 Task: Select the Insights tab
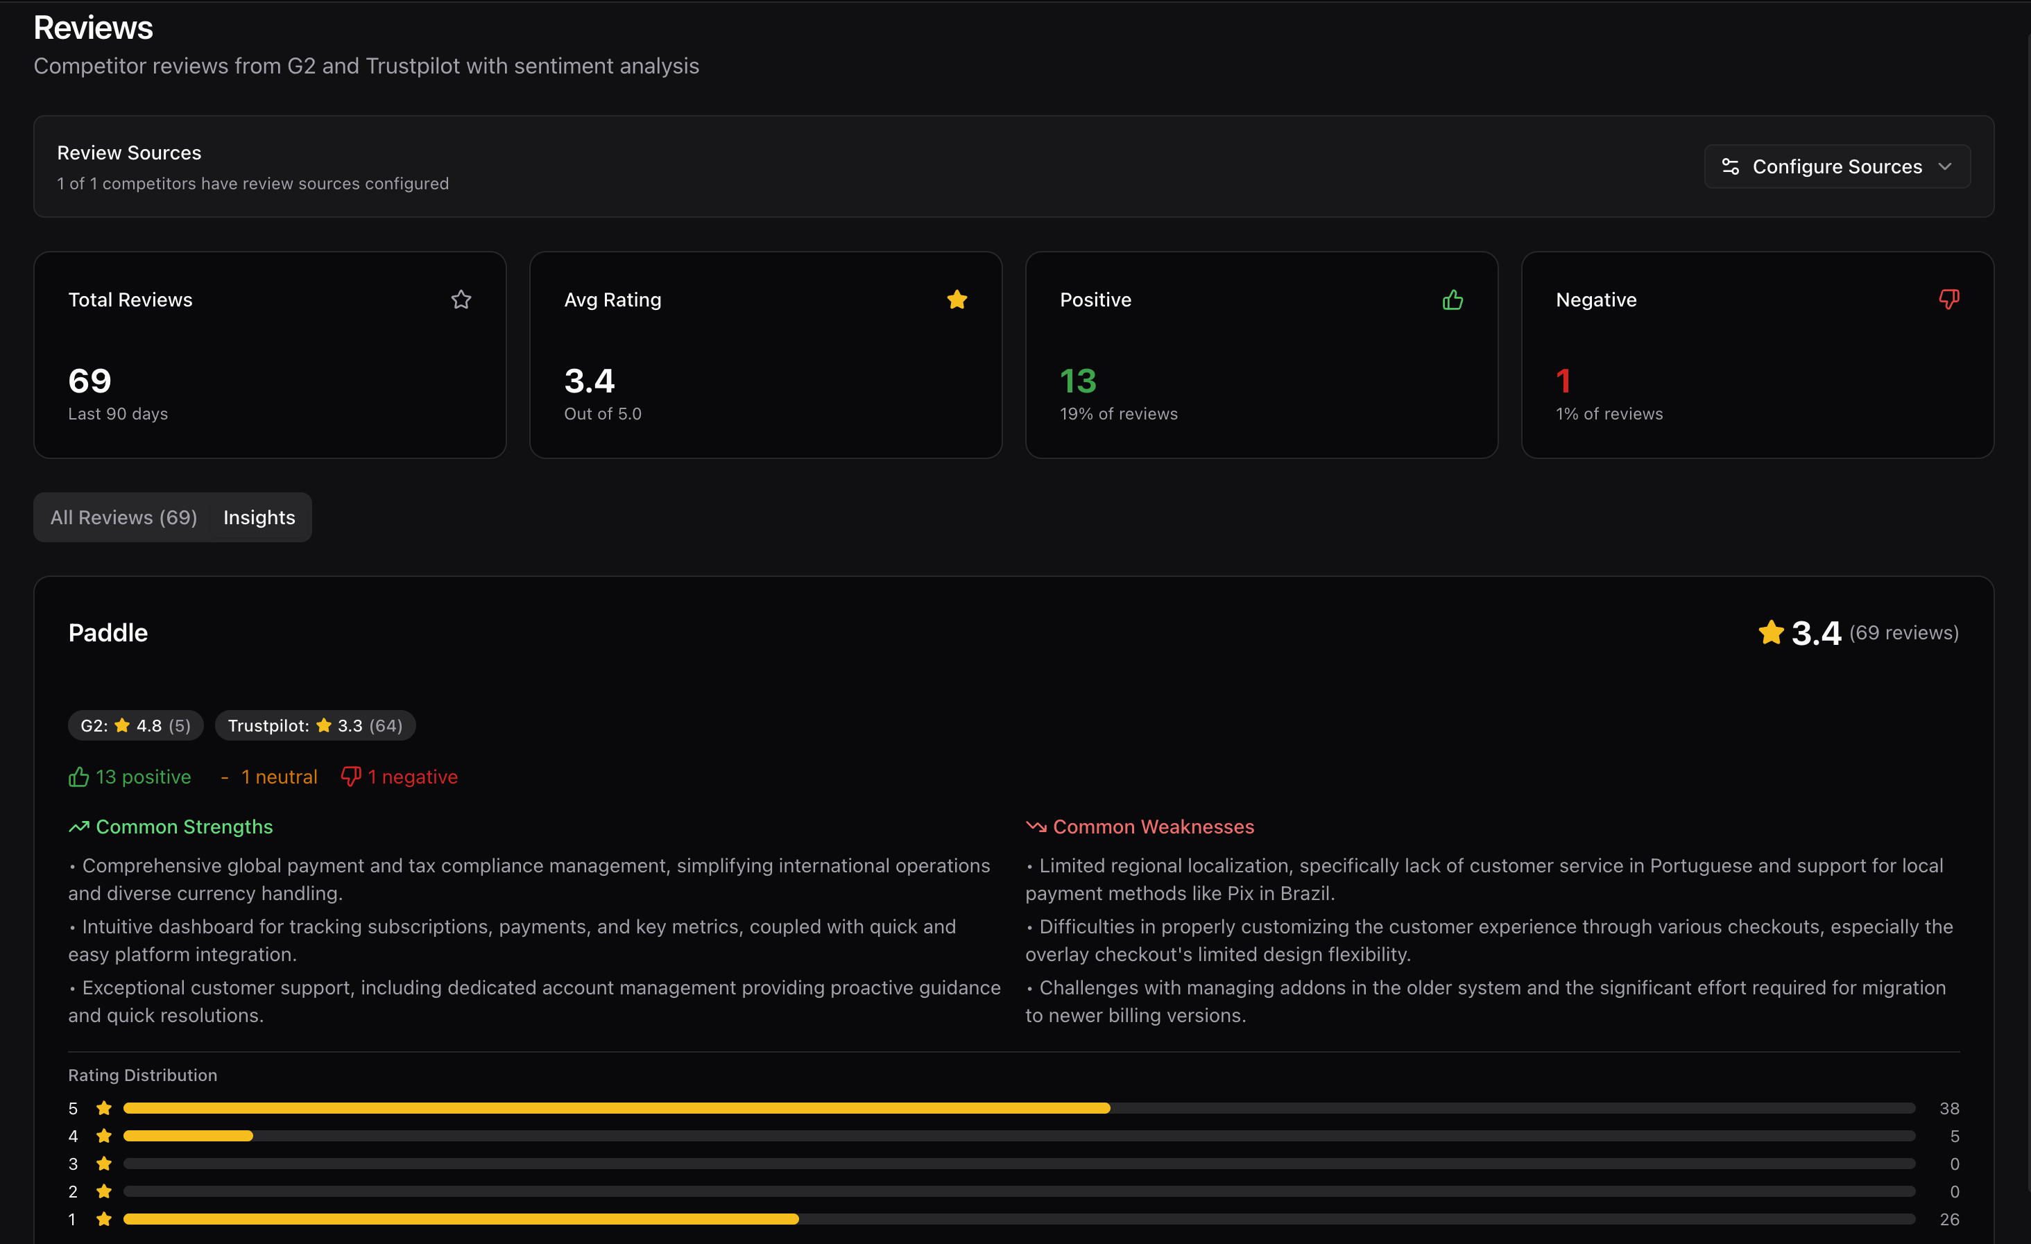(x=259, y=517)
